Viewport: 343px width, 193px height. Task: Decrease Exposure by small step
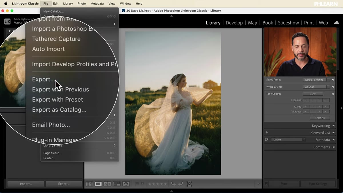point(313,100)
